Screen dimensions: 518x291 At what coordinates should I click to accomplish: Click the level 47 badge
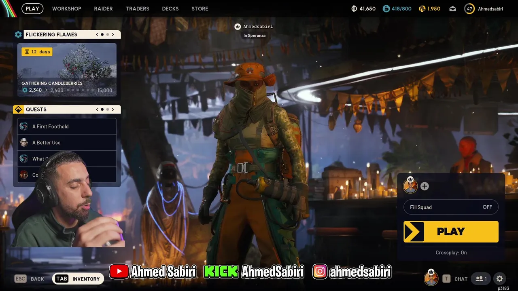[x=469, y=8]
